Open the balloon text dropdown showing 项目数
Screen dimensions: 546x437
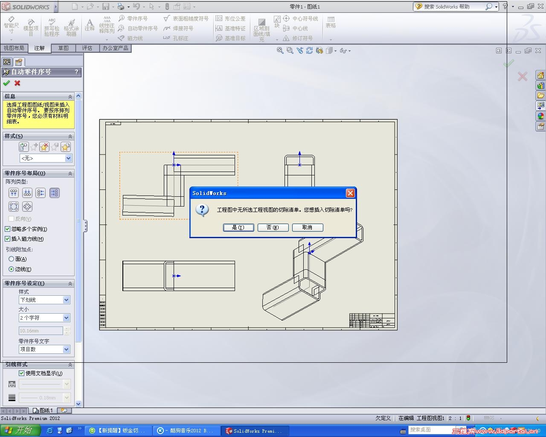coord(44,350)
